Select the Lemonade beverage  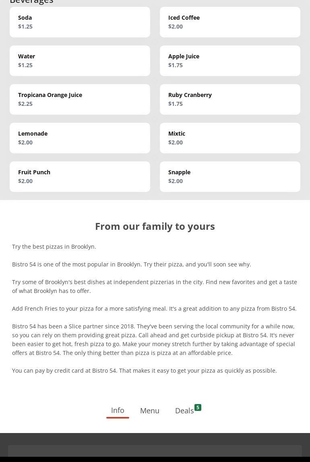(80, 138)
